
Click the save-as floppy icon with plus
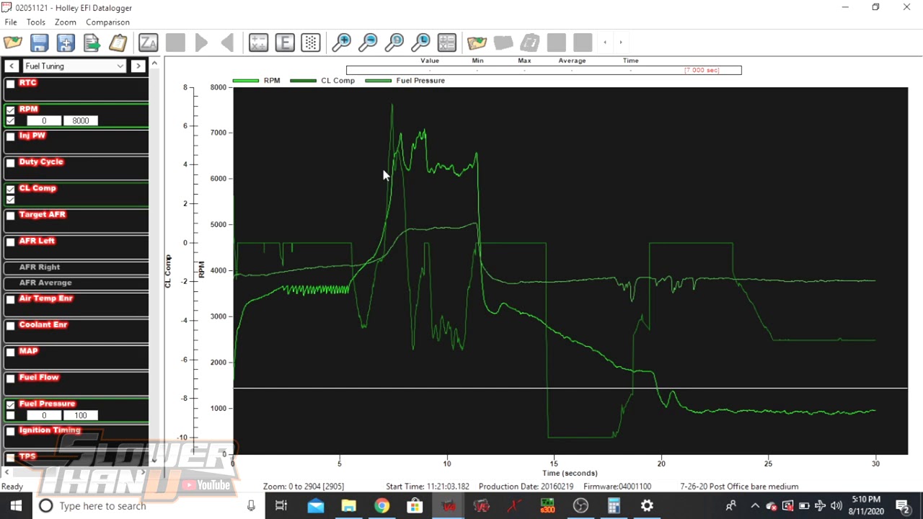[66, 43]
